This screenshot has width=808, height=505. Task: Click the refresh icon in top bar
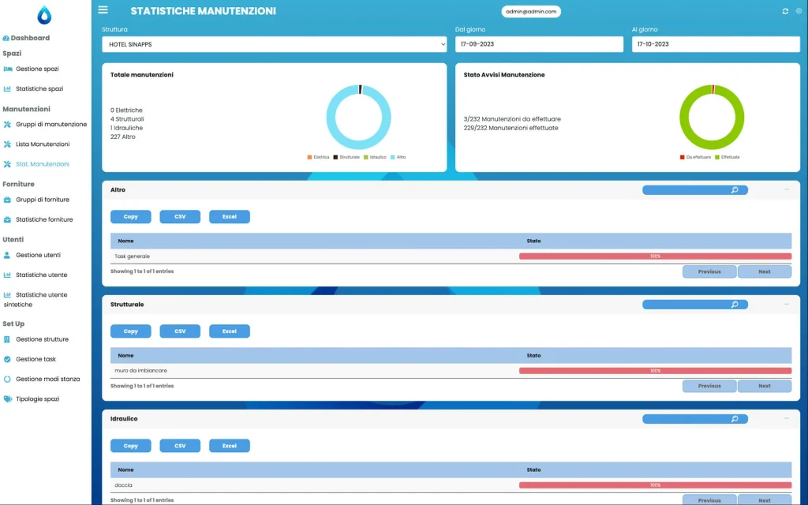(x=785, y=11)
